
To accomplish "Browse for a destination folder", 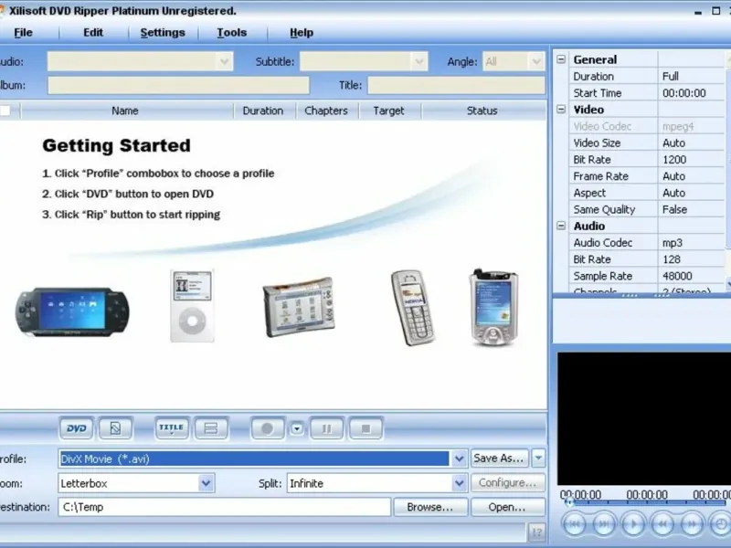I will click(430, 507).
